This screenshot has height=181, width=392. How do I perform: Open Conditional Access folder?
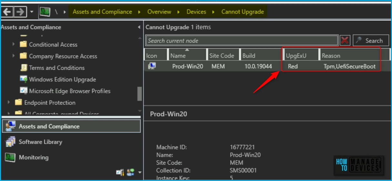(x=53, y=45)
